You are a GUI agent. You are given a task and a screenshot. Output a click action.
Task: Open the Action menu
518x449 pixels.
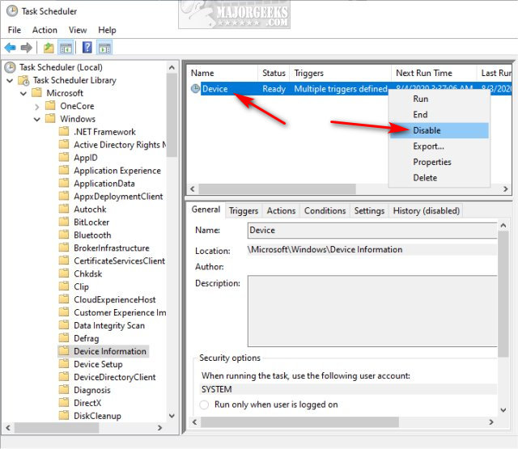coord(45,30)
